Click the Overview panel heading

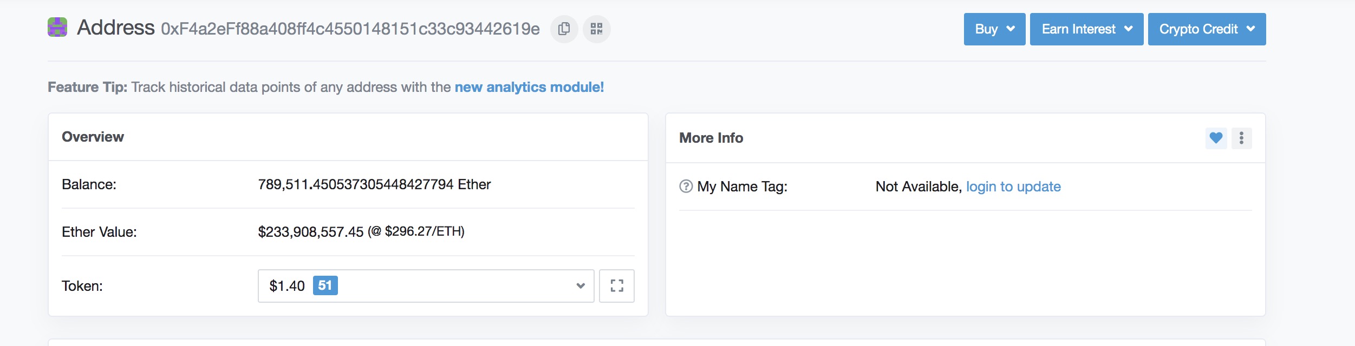click(x=93, y=137)
